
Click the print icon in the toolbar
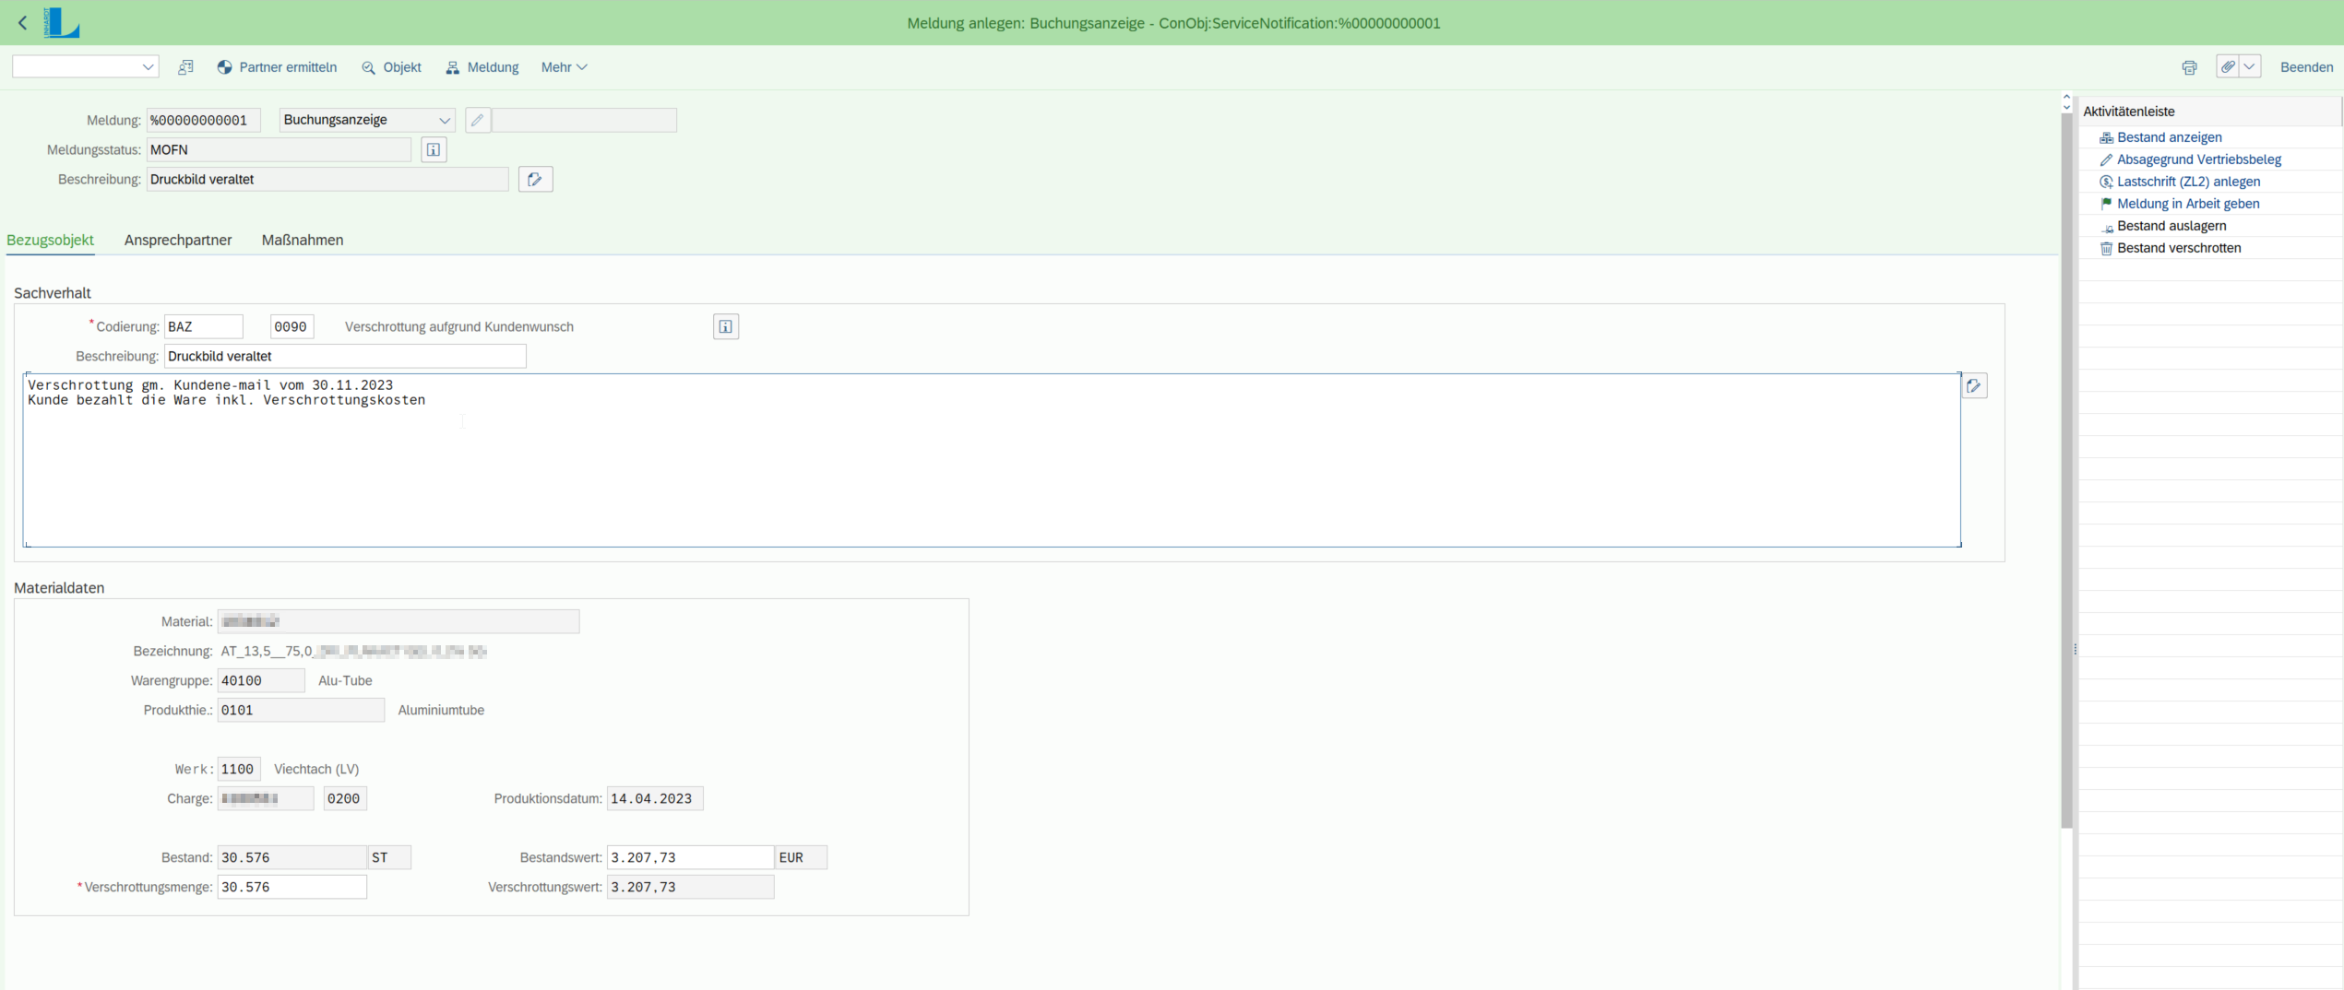2189,67
